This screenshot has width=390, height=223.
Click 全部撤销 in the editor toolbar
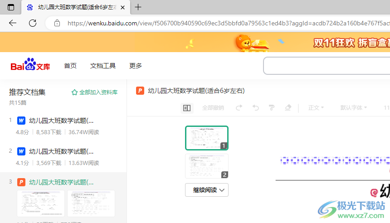213,107
